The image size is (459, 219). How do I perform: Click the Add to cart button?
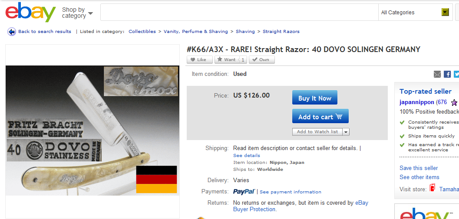click(x=320, y=116)
